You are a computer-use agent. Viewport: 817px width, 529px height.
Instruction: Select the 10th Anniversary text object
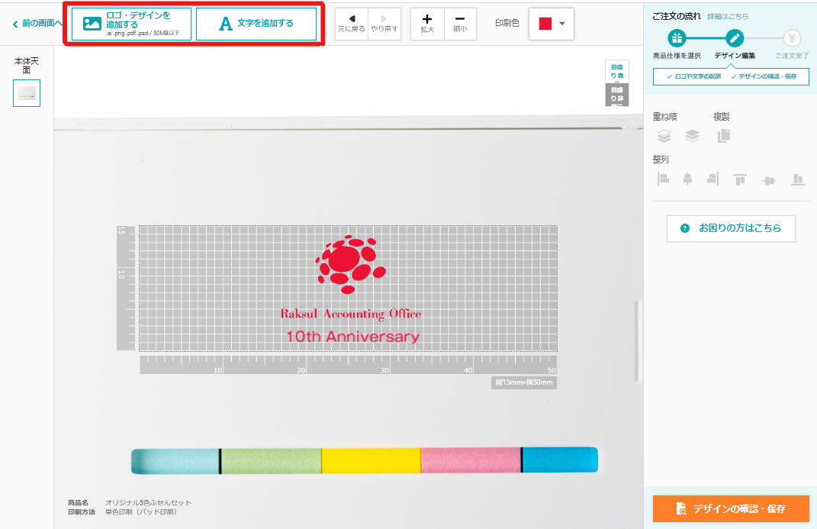coord(352,337)
